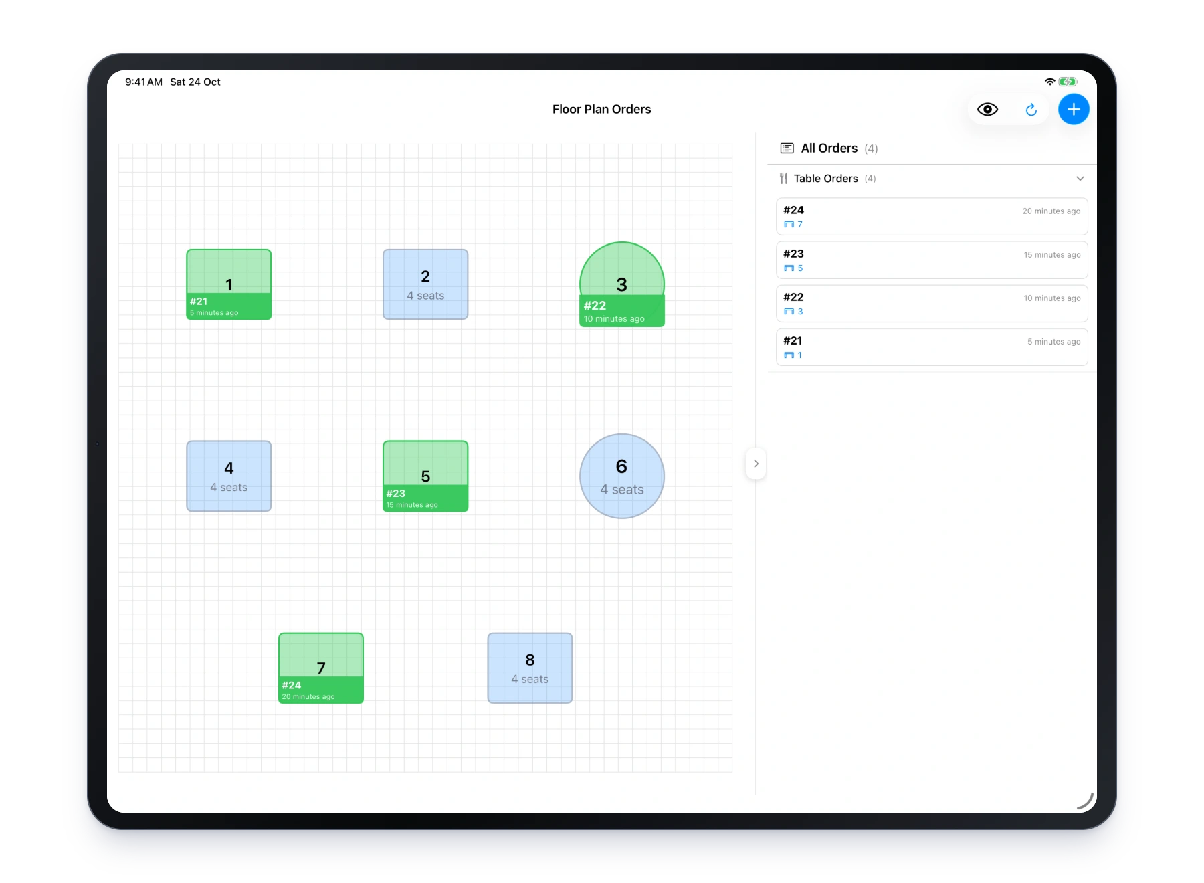Image resolution: width=1204 pixels, height=883 pixels.
Task: Click the #22 label on round table 3
Action: (595, 306)
